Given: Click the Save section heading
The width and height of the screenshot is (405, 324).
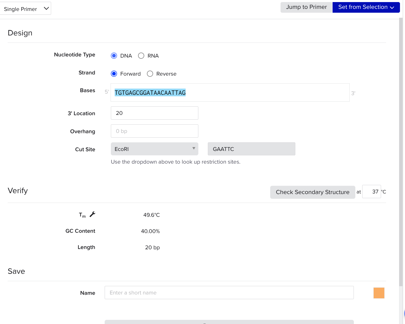Looking at the screenshot, I should 16,271.
